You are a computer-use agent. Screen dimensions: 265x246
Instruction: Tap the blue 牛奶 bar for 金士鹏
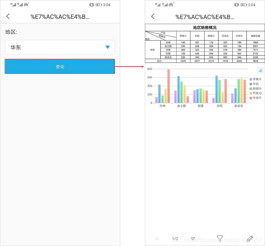tap(179, 89)
